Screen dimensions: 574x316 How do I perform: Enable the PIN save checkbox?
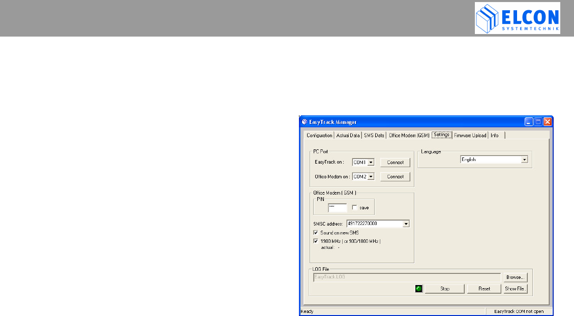(355, 207)
